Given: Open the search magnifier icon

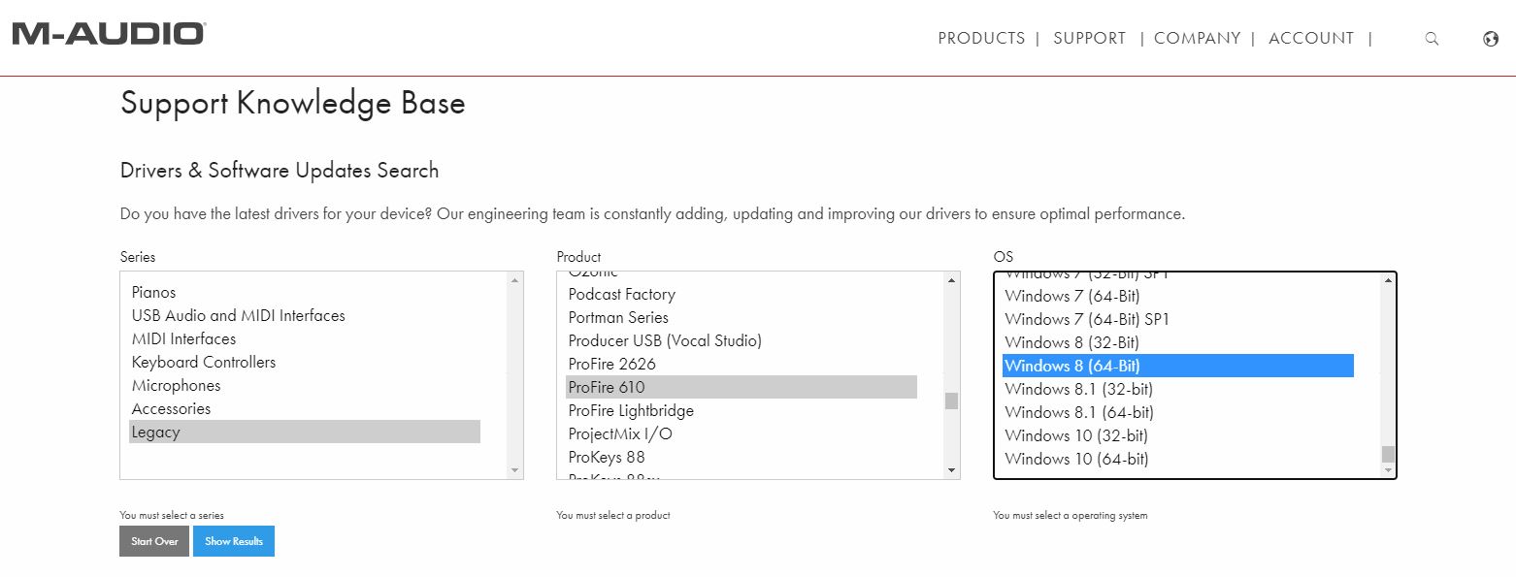Looking at the screenshot, I should tap(1432, 39).
